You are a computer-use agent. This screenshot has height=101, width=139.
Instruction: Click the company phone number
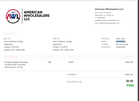[100, 18]
